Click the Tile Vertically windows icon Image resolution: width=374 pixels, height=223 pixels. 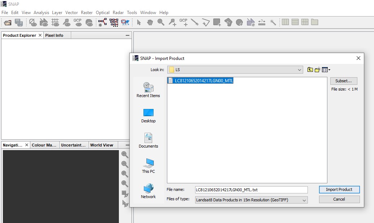coord(295,22)
